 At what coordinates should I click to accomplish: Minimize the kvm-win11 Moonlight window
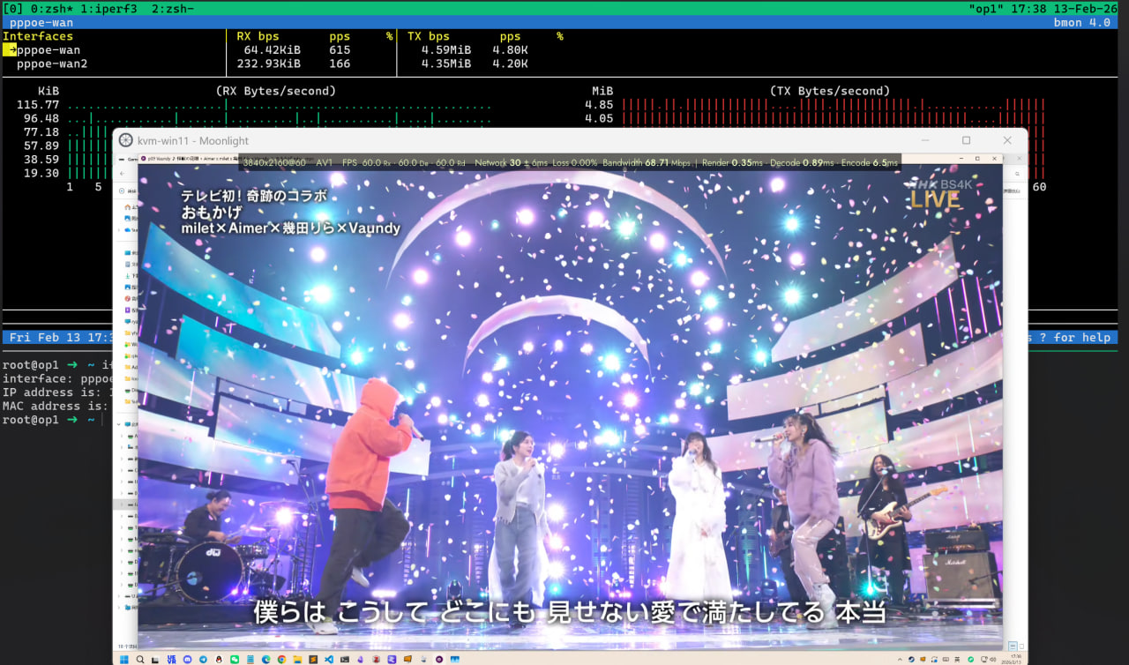[925, 140]
